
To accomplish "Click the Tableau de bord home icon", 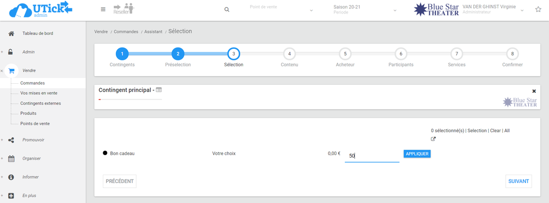I will pos(11,33).
